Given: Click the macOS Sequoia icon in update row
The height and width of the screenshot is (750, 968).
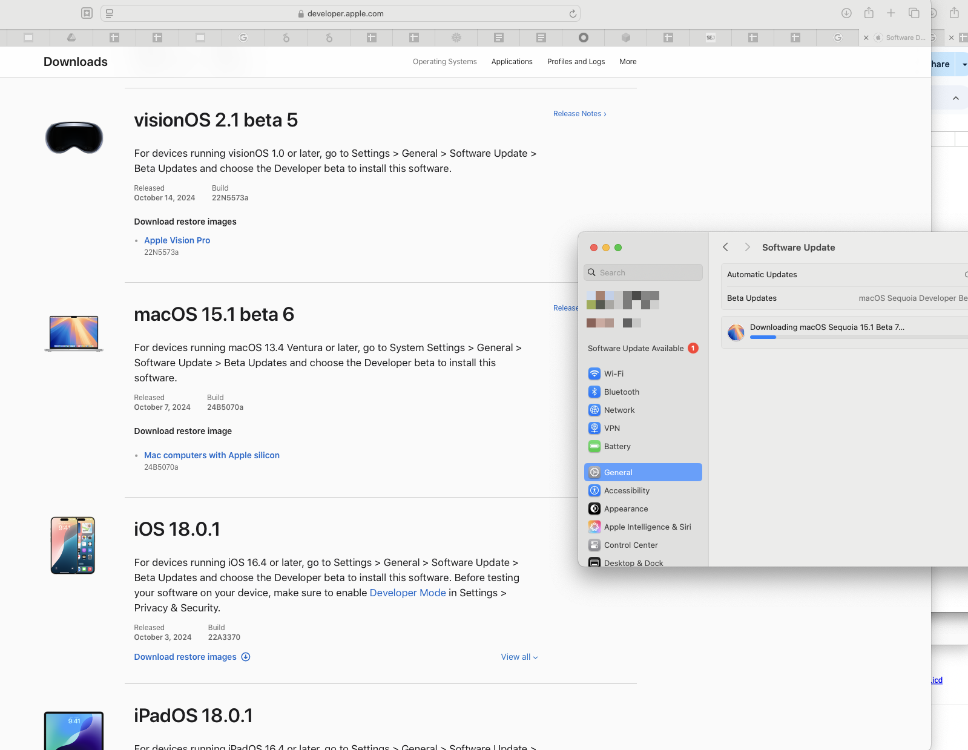Looking at the screenshot, I should [736, 332].
